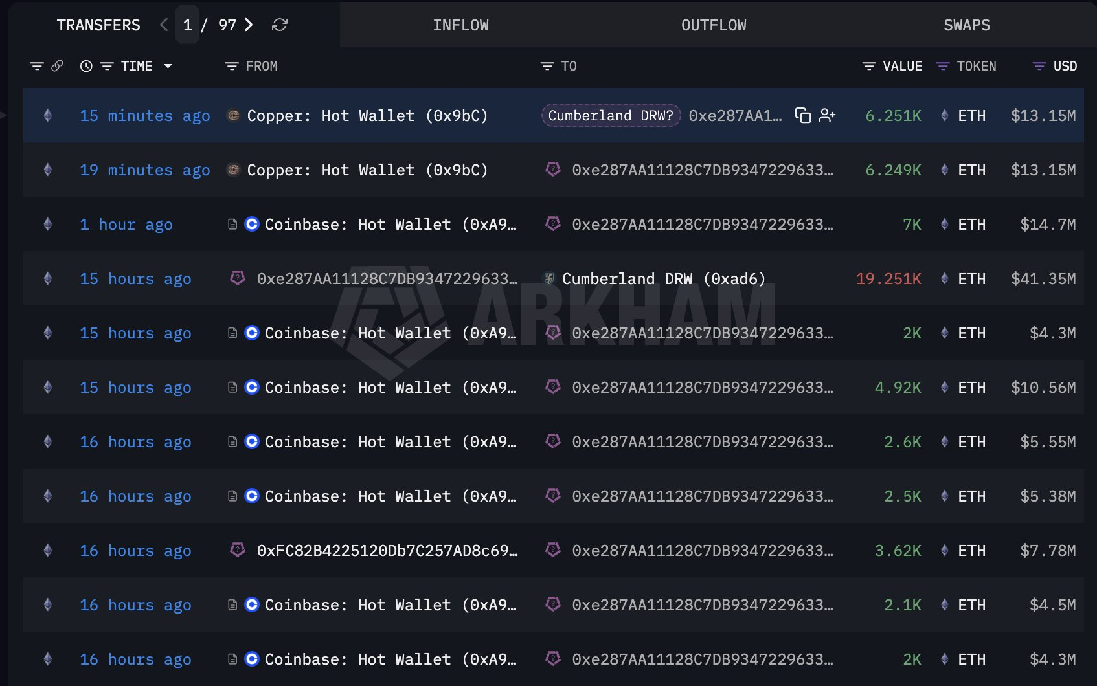The image size is (1097, 686).
Task: Open the SWAPS tab
Action: tap(966, 25)
